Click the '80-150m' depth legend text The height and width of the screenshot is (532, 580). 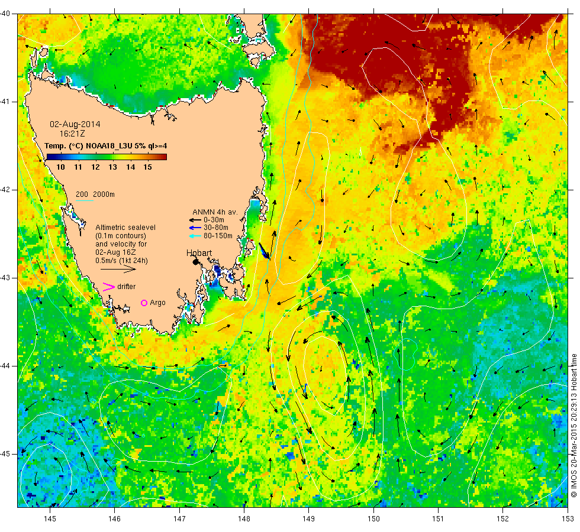click(218, 236)
